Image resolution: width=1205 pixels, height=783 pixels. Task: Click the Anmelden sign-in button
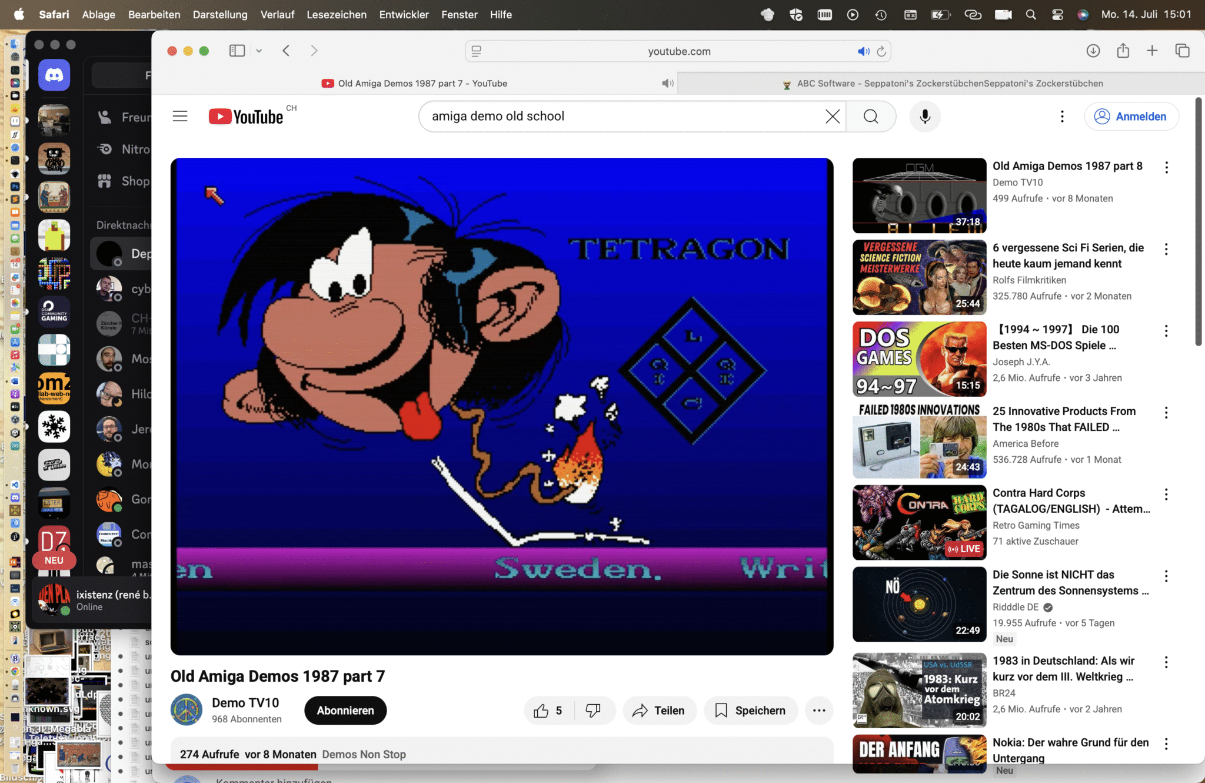1131,117
